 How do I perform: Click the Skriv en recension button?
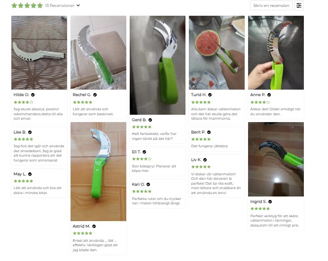click(x=271, y=5)
